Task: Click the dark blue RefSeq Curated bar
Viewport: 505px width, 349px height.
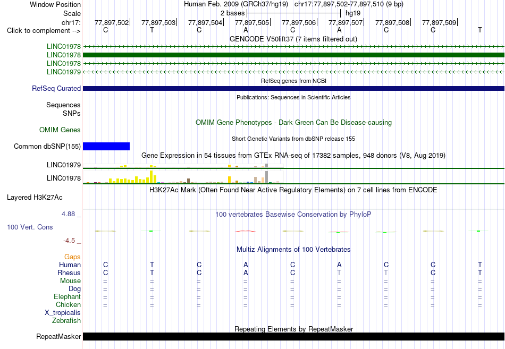Action: pyautogui.click(x=293, y=88)
